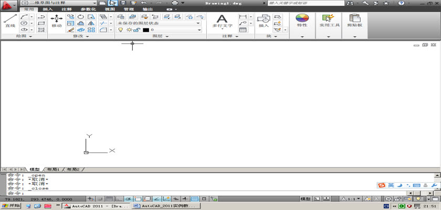
Task: Click the AutoCAD application menu logo
Action: 7,5
